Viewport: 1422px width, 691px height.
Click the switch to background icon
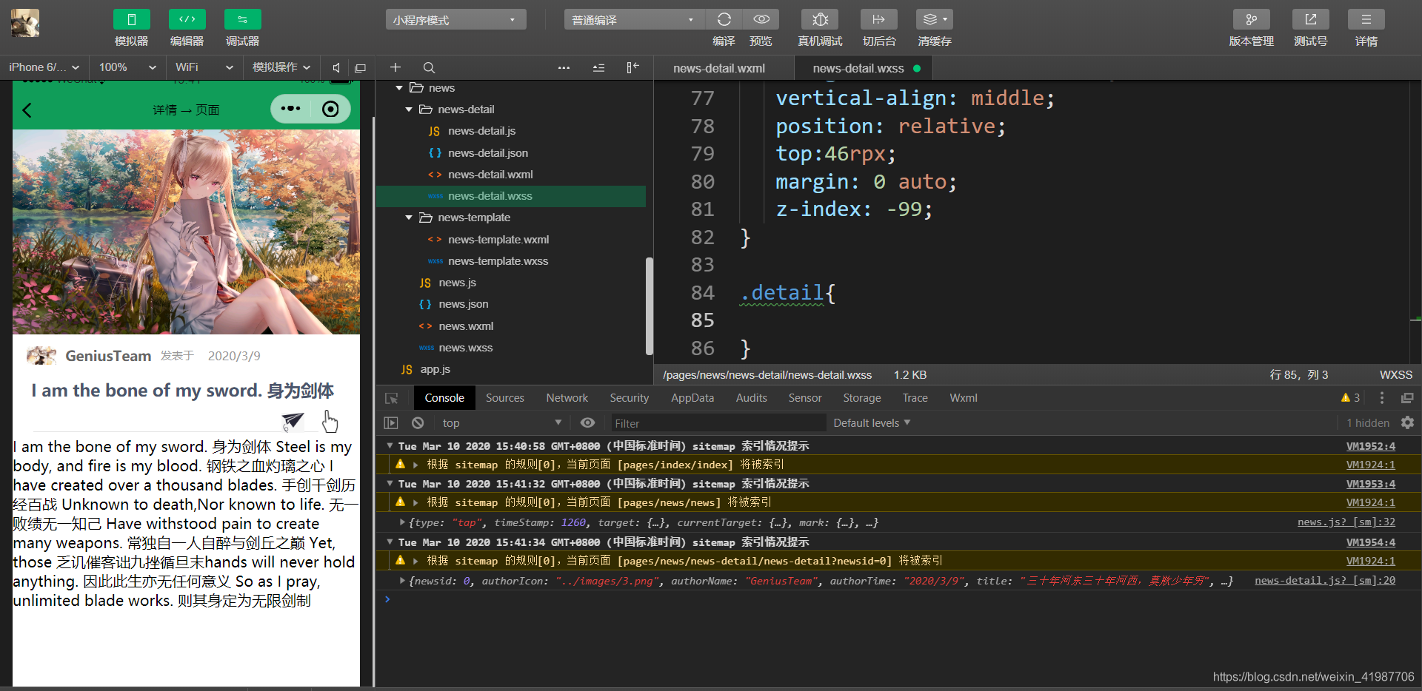pyautogui.click(x=878, y=19)
